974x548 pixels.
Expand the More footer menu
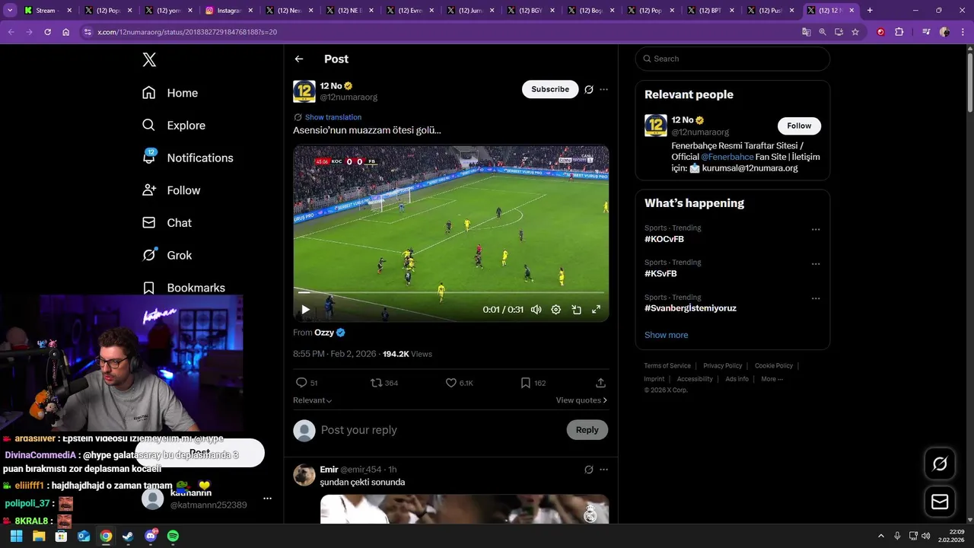pos(772,379)
